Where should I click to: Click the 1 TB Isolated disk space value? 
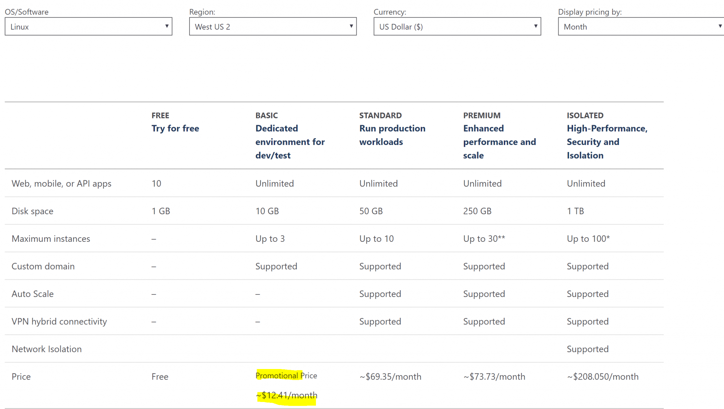575,211
